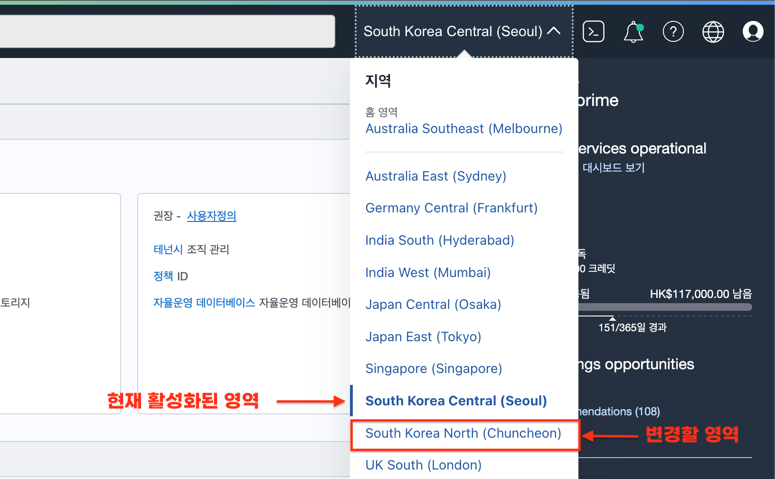
Task: Select India South (Hyderabad) region
Action: (440, 240)
